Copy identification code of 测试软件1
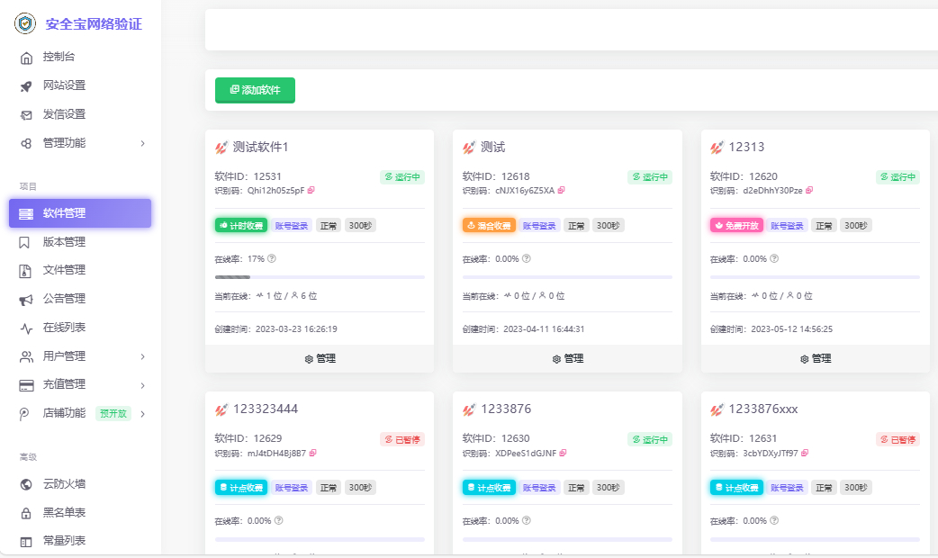 (x=312, y=191)
